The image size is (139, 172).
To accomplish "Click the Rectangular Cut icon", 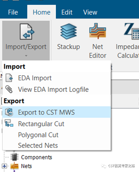I will pos(9,123).
